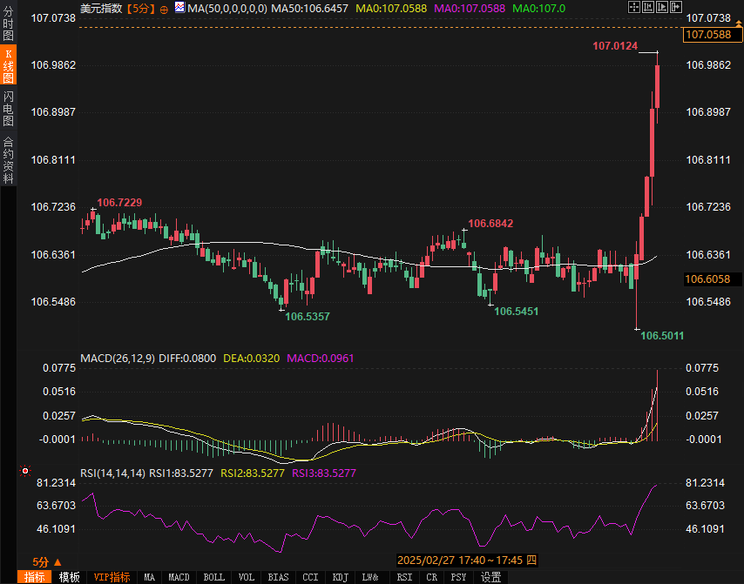The height and width of the screenshot is (584, 744).
Task: Click the orange crosshair icon beside 【5分】
Action: pos(164,9)
